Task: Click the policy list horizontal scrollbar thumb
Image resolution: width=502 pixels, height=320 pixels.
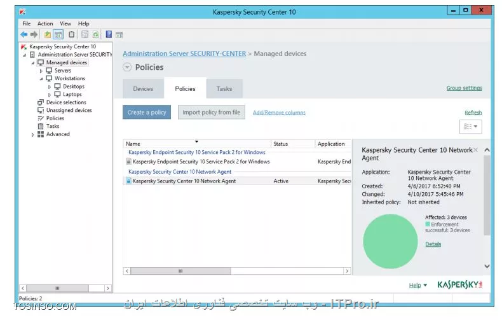Action: (x=180, y=271)
